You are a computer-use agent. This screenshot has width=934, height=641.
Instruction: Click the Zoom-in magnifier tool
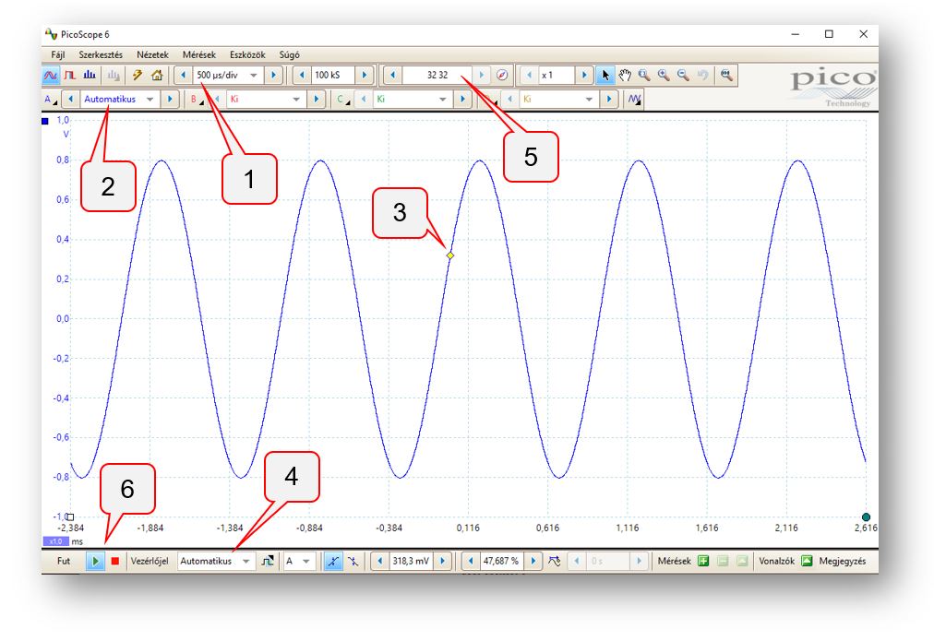pos(661,75)
